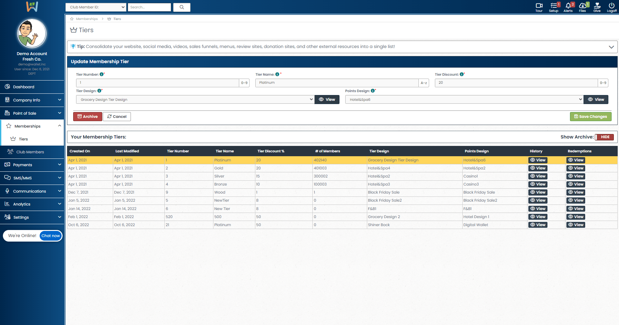Screen dimensions: 619x325
Task: Click the Save Changes button
Action: coord(590,117)
